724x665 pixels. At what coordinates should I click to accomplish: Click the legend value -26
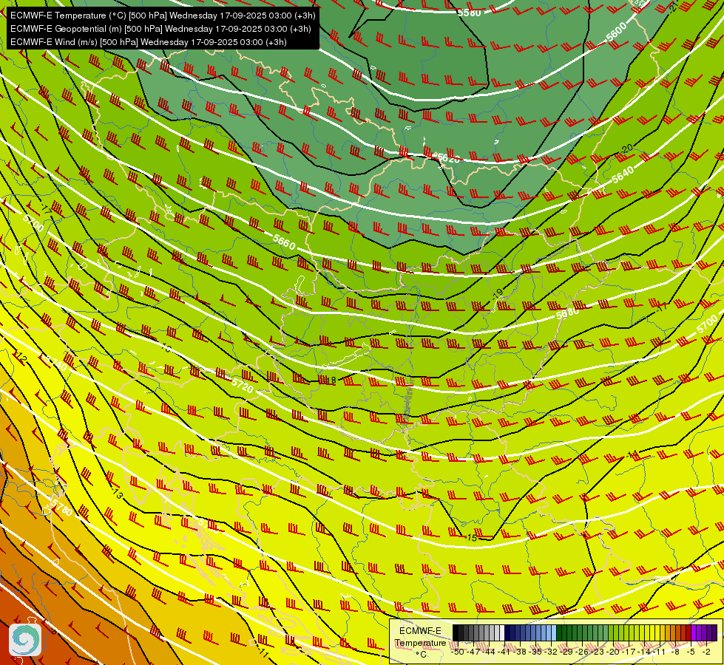582,652
